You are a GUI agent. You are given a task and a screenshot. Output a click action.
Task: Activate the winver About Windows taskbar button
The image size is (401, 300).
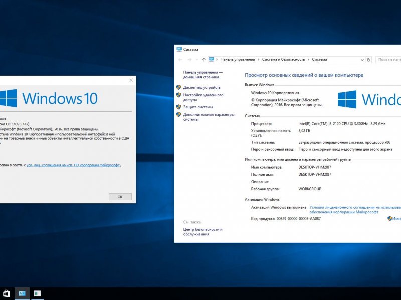37,293
